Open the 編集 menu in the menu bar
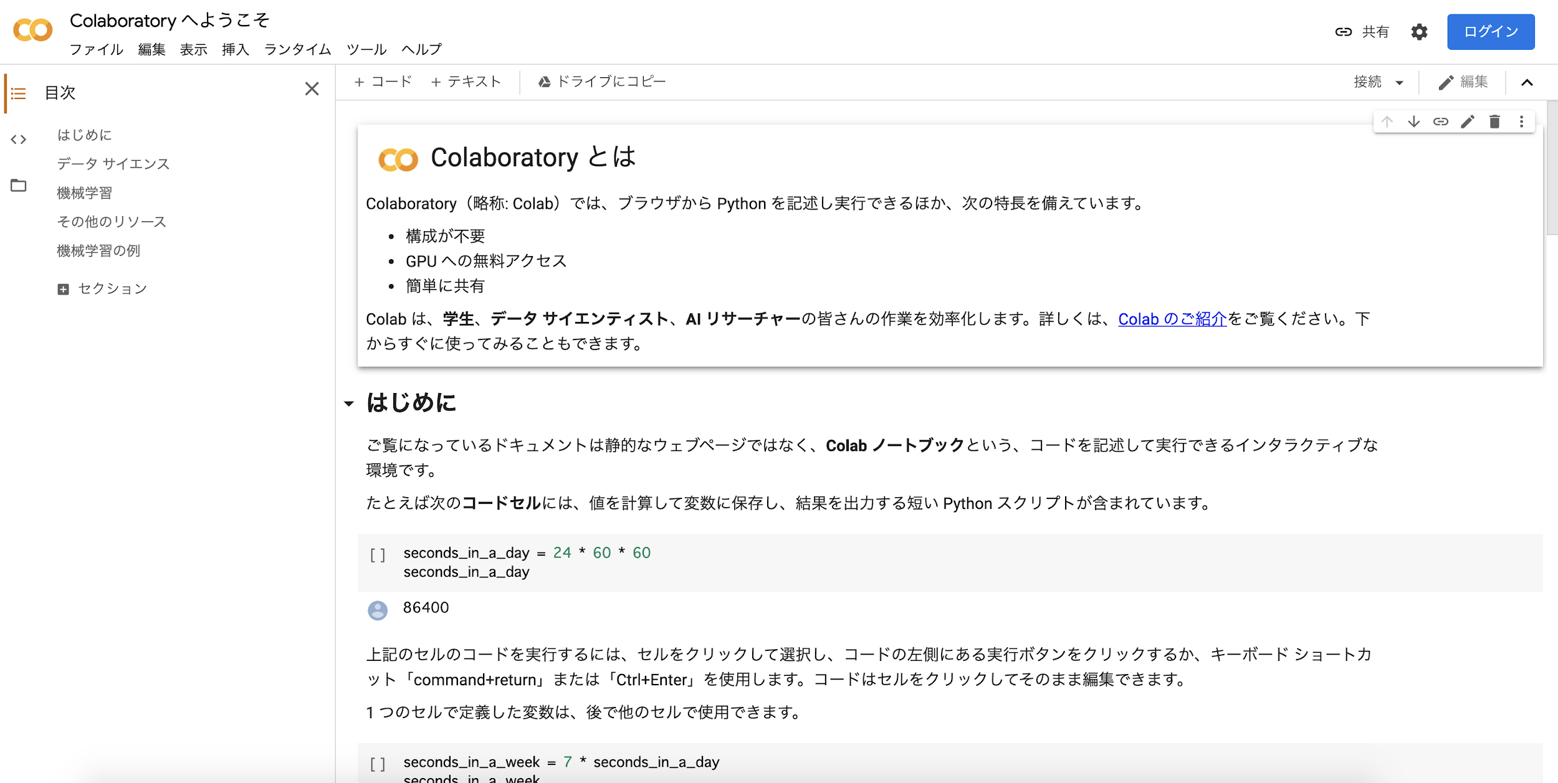 point(151,49)
